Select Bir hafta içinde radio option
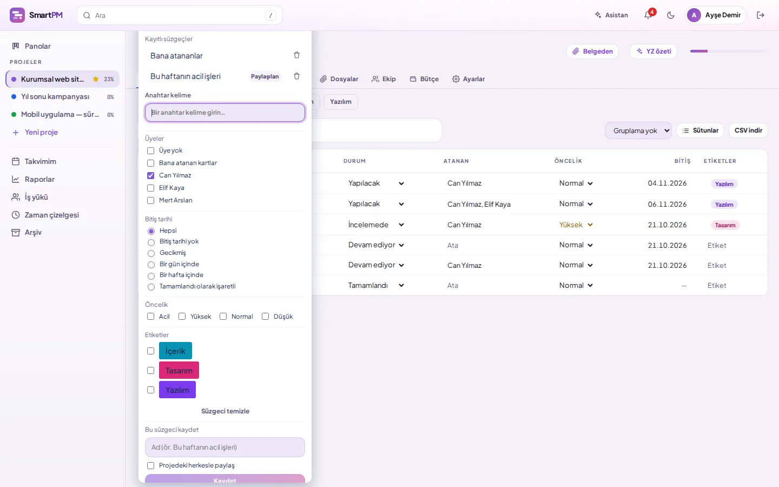Screen dimensions: 779x487 pyautogui.click(x=151, y=275)
